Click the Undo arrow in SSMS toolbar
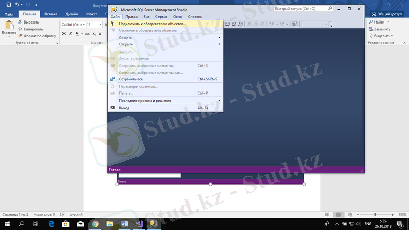This screenshot has height=230, width=409. pyautogui.click(x=271, y=24)
